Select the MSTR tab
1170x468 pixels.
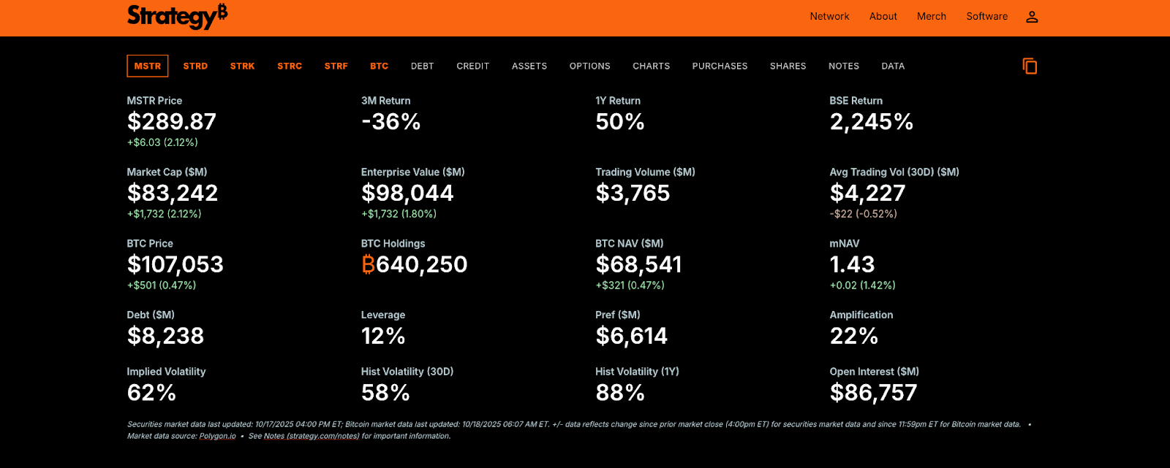pos(148,66)
